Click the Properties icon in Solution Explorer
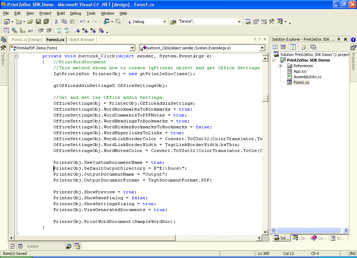This screenshot has width=357, height=258. [313, 47]
